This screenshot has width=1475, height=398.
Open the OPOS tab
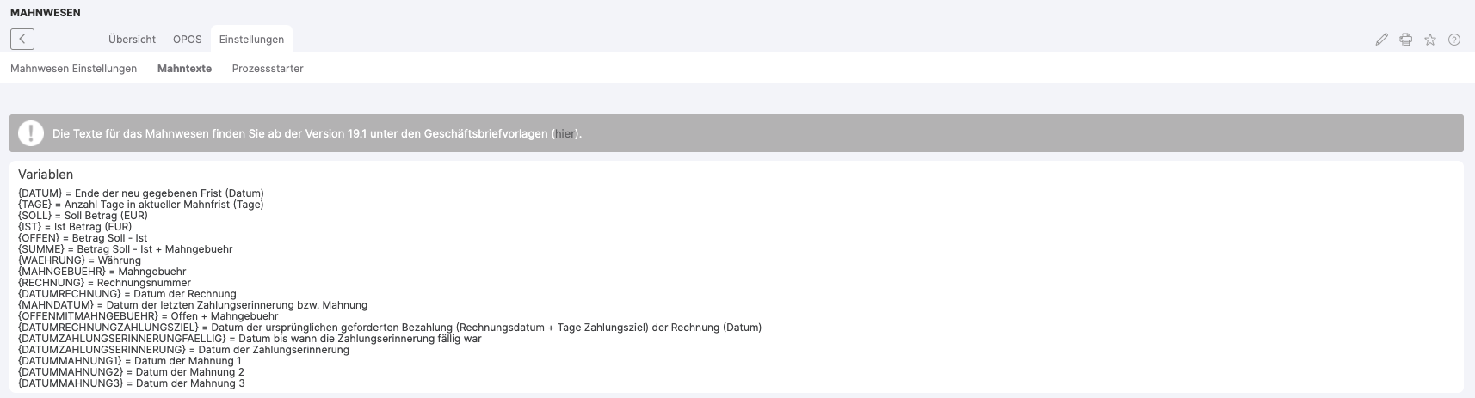click(188, 40)
